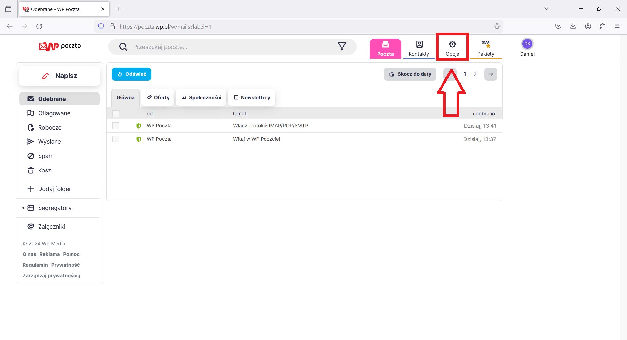Open the O nas footer link

[x=29, y=254]
